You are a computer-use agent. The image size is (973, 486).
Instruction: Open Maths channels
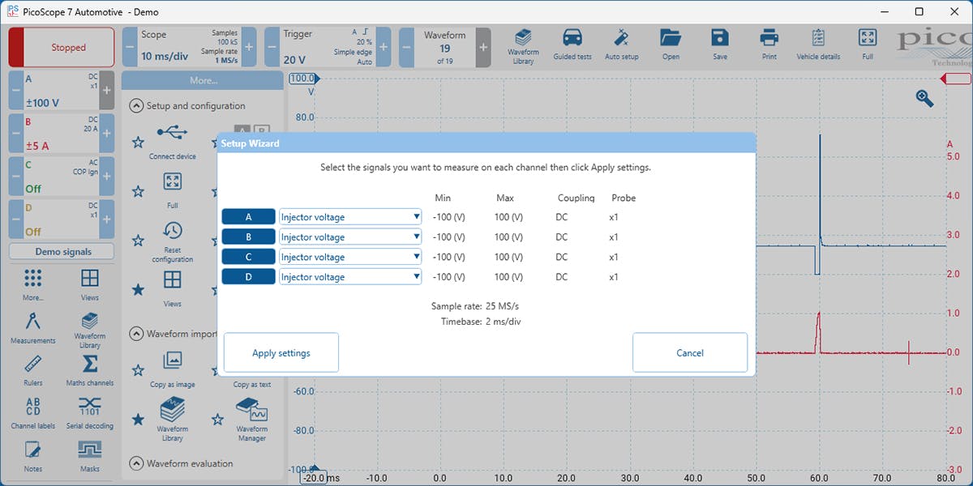89,369
